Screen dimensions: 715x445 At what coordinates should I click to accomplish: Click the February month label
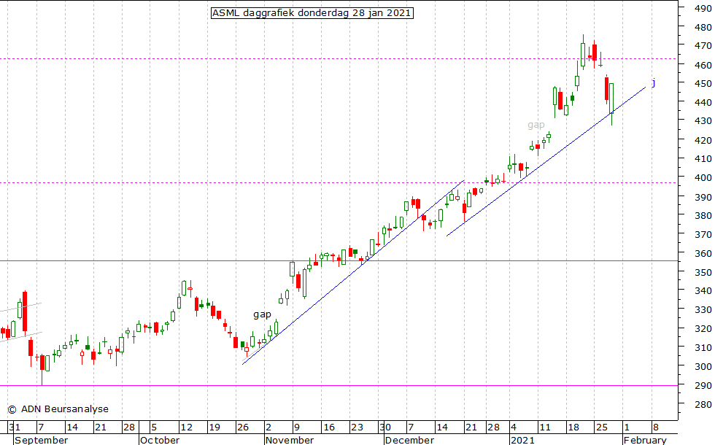coord(645,440)
